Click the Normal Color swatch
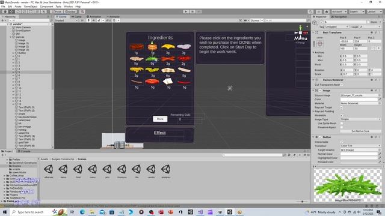This screenshot has width=385, height=216. [359, 154]
